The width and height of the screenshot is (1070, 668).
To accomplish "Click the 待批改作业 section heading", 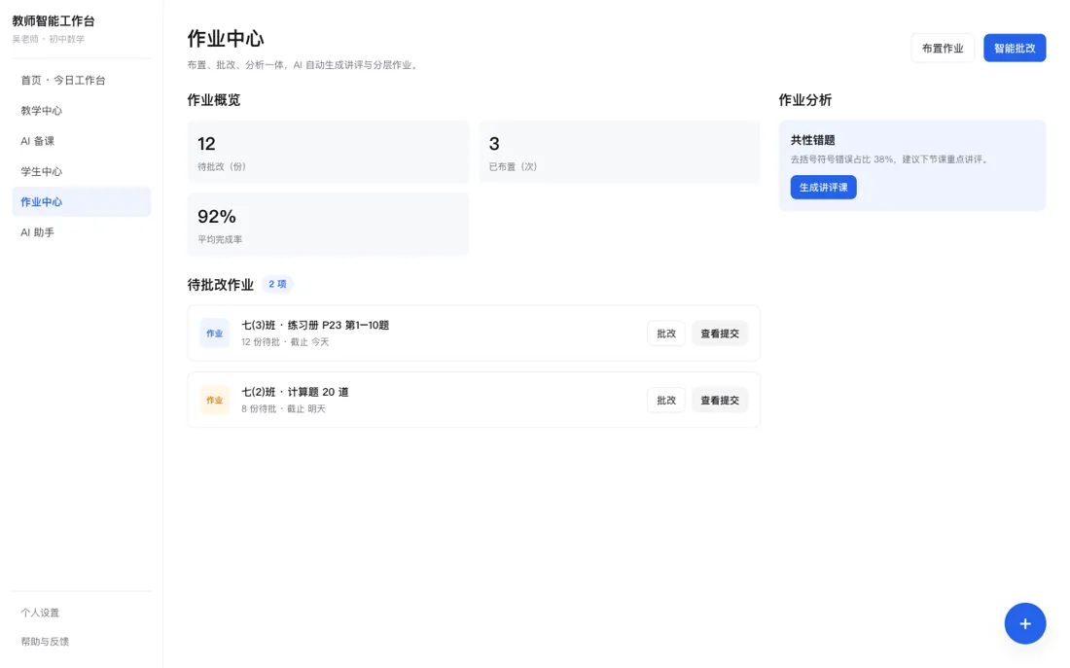I will click(221, 285).
